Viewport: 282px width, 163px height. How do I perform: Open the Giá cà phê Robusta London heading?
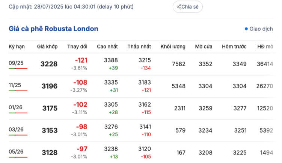[x=53, y=29]
